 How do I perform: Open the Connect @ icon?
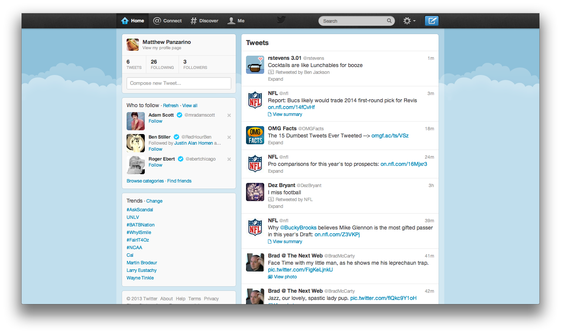click(x=157, y=21)
